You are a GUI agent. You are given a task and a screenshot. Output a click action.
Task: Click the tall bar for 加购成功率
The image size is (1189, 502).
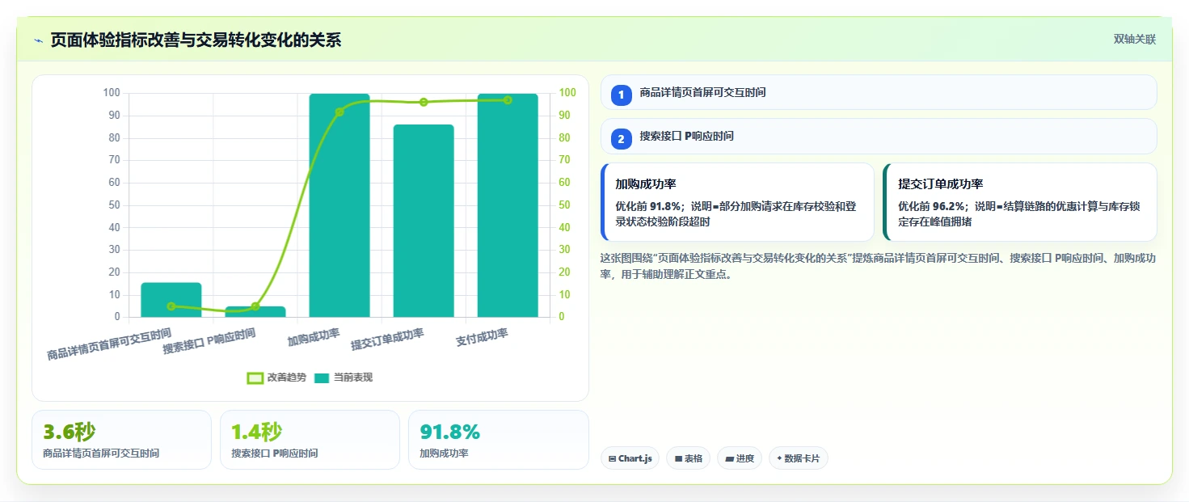tap(339, 205)
